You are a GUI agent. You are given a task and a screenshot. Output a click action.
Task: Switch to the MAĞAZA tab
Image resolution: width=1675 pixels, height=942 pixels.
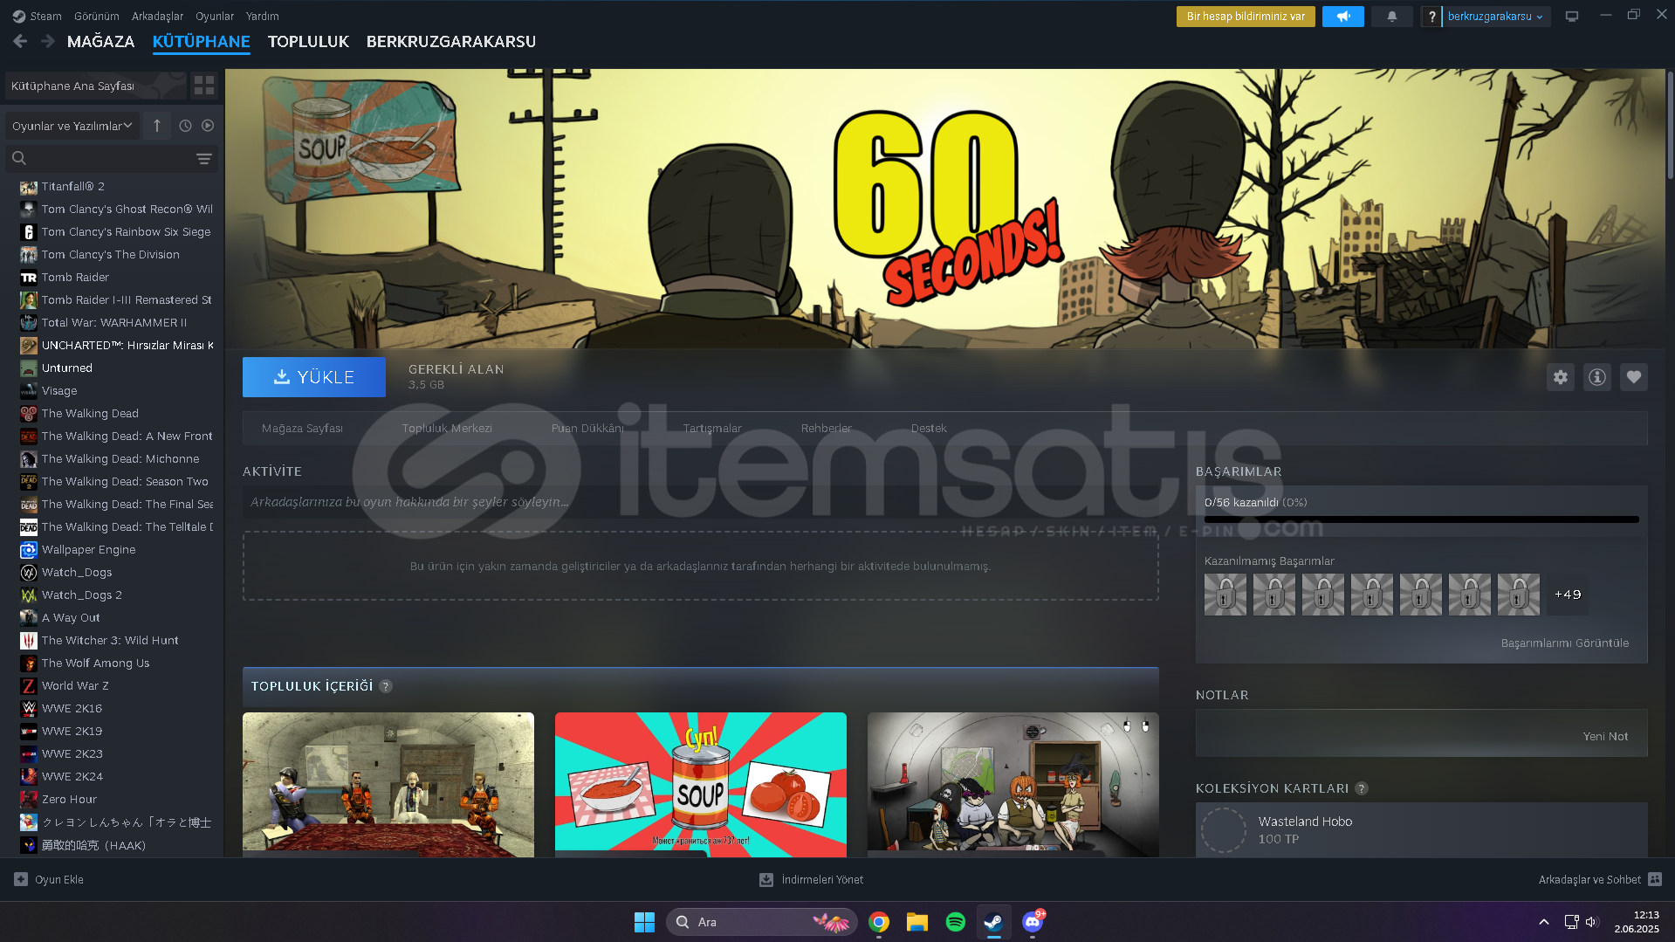(x=101, y=41)
